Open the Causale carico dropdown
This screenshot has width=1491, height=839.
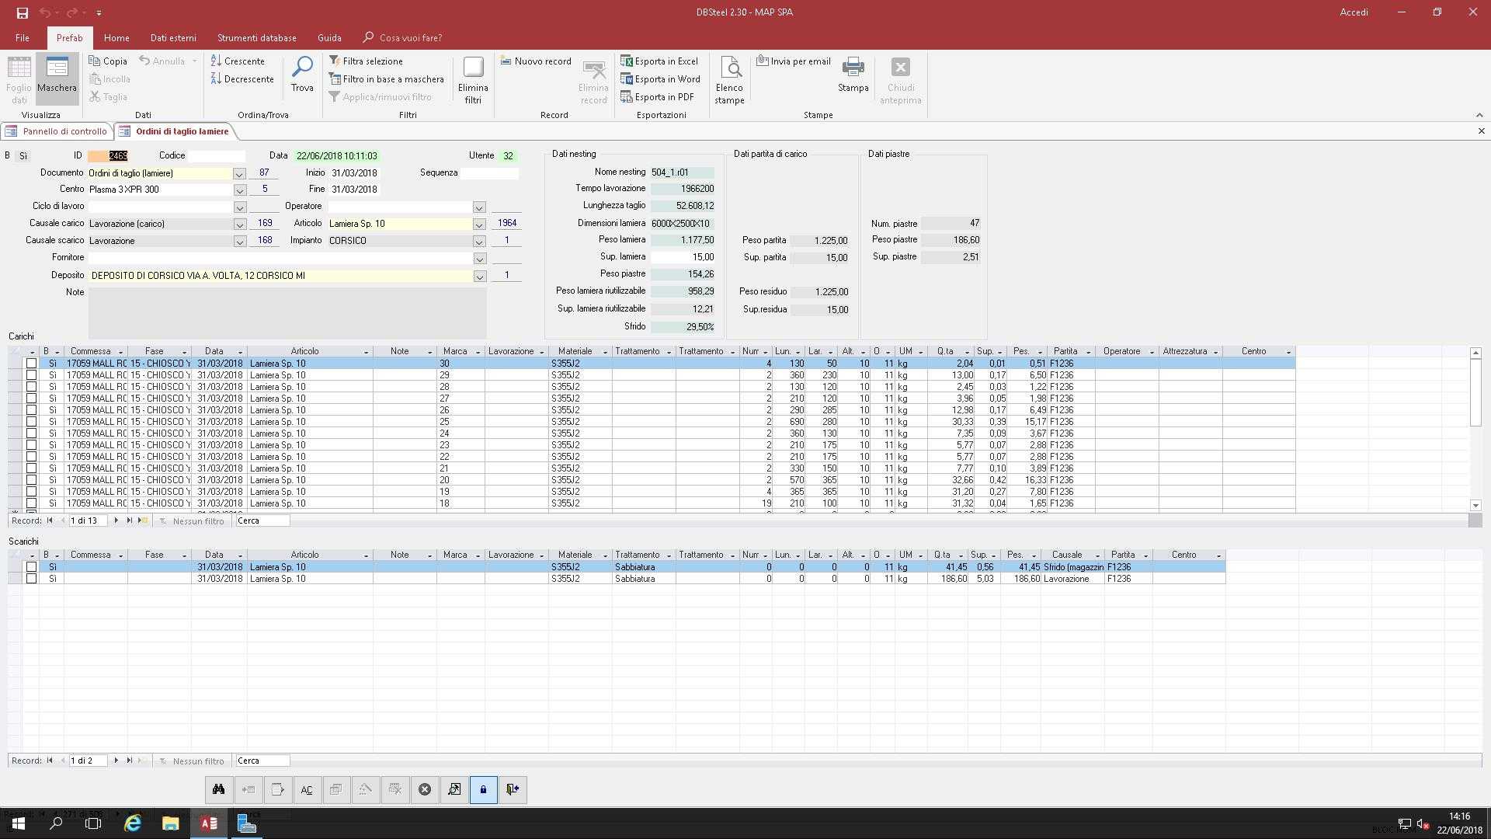pos(239,224)
